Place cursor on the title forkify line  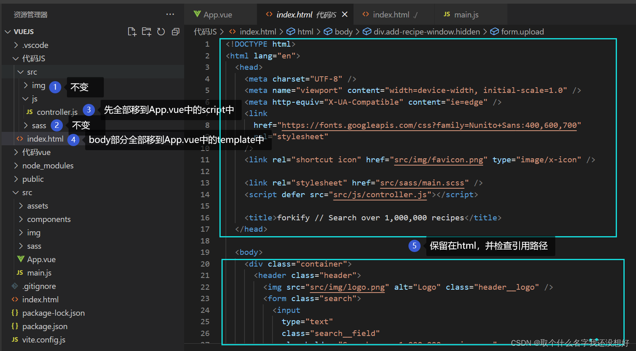tap(373, 218)
